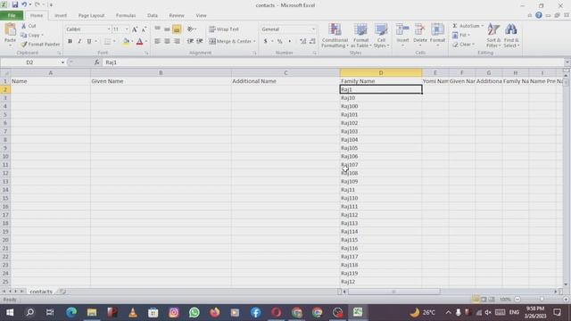Open Cell Styles gallery
Screen dimensions: 571x321
381,36
